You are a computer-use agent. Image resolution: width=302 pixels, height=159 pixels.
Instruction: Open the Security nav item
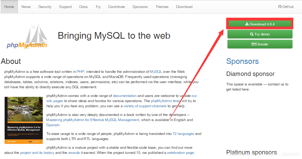(45, 7)
